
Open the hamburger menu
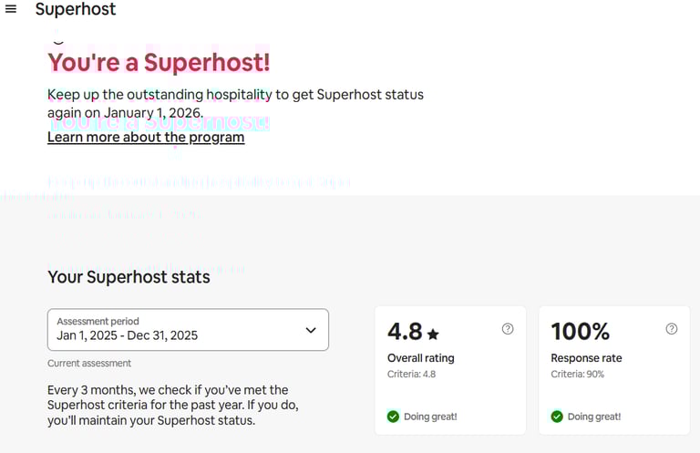click(x=11, y=9)
